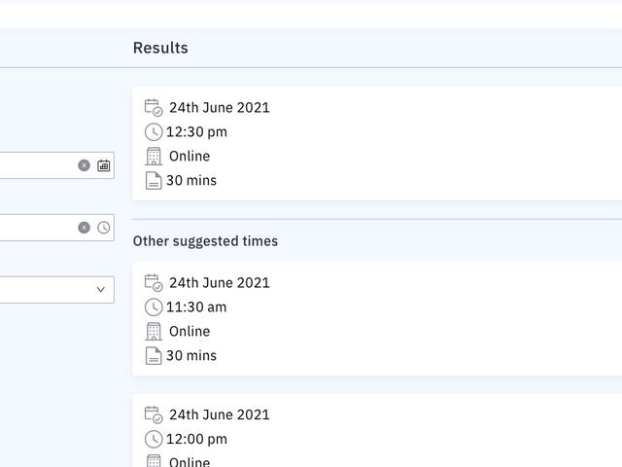
Task: Click the Other suggested times heading
Action: tap(205, 240)
